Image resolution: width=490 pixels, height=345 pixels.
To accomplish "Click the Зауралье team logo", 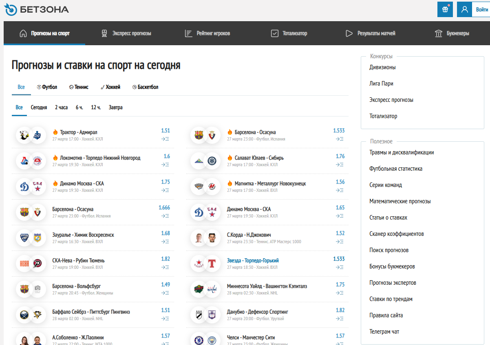I will click(24, 238).
